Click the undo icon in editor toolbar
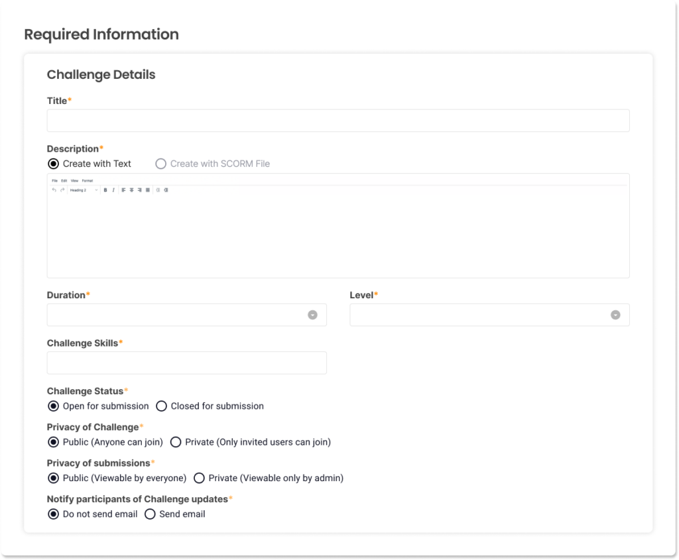The height and width of the screenshot is (560, 679). pyautogui.click(x=54, y=190)
